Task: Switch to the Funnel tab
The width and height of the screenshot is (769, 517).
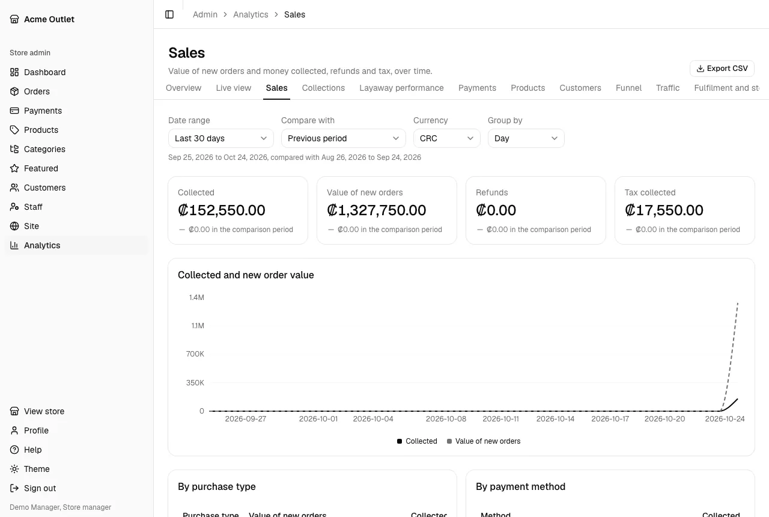Action: [x=629, y=88]
